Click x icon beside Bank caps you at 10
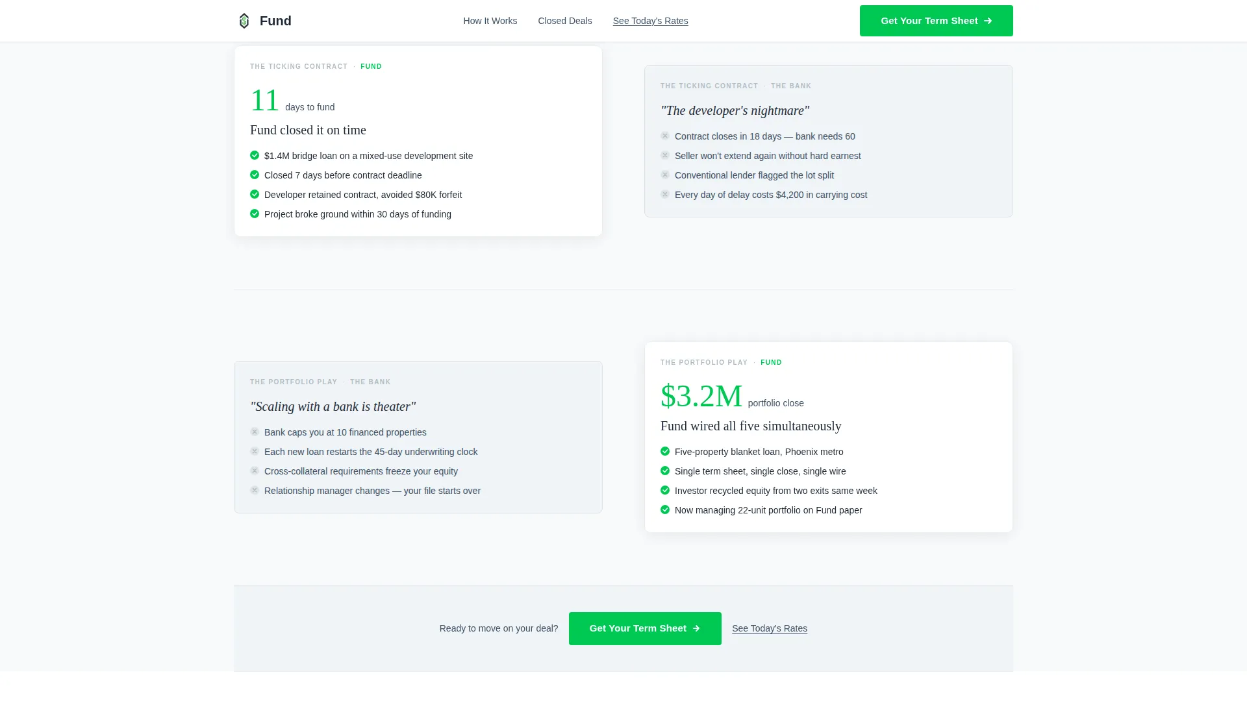1247x701 pixels. (x=255, y=432)
